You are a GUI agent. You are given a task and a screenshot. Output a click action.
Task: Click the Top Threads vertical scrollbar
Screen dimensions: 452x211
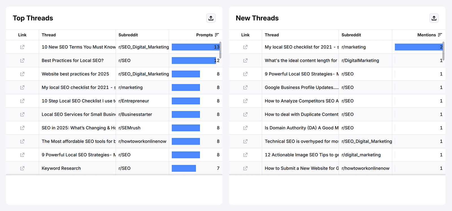pyautogui.click(x=220, y=50)
